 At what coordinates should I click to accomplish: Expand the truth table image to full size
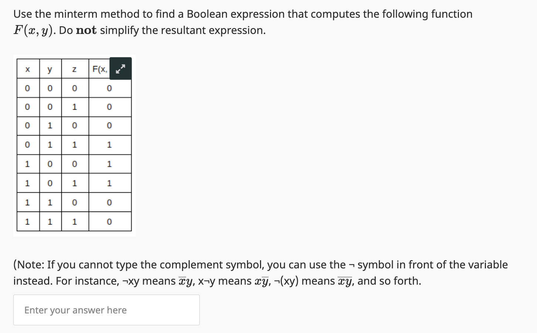[121, 69]
